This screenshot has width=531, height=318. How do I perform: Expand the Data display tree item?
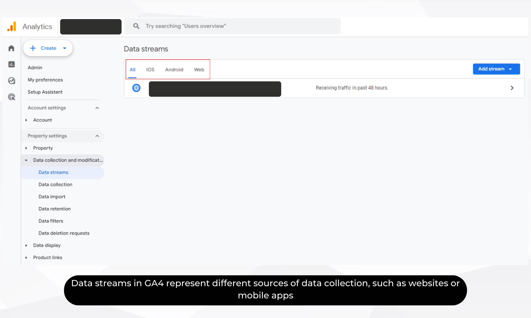pyautogui.click(x=26, y=245)
